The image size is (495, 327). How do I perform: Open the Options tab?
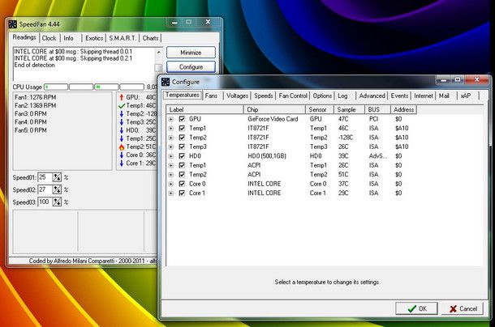click(322, 96)
